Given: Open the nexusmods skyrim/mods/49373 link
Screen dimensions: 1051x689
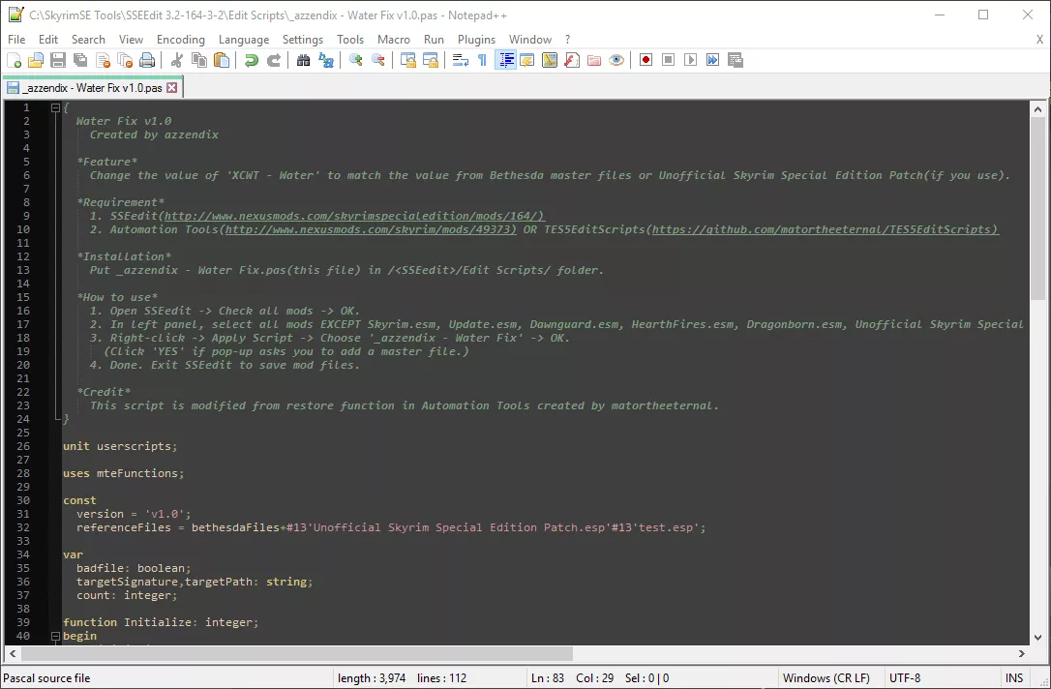Looking at the screenshot, I should (371, 229).
